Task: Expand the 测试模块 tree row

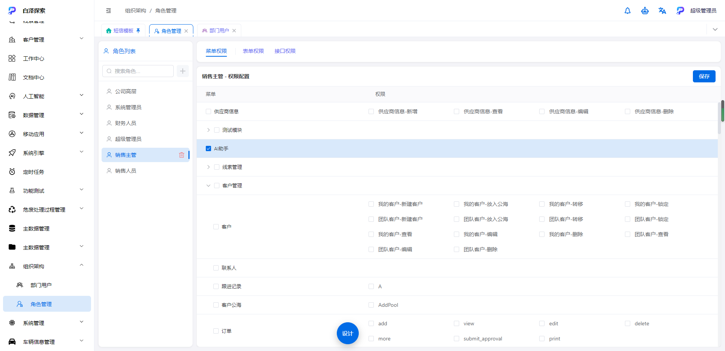Action: coord(208,130)
